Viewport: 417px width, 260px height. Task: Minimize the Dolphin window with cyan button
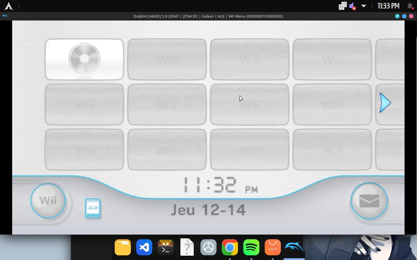397,16
